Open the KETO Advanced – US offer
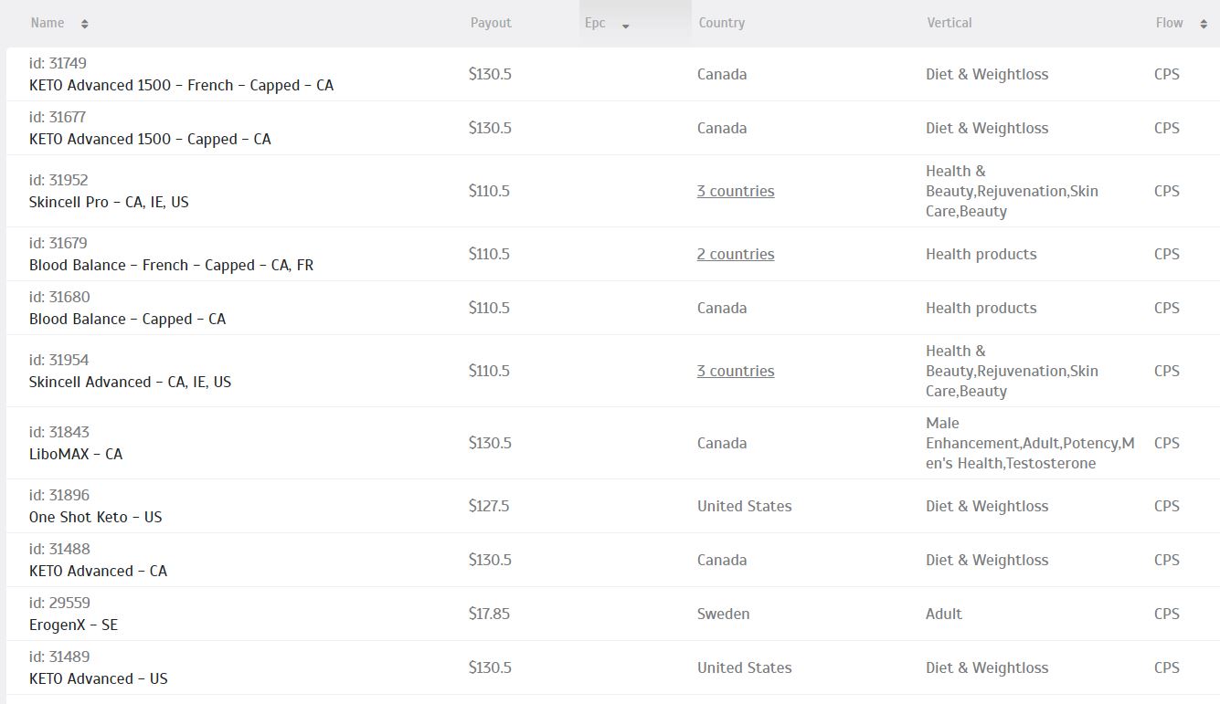Screen dimensions: 1220x704 point(99,678)
